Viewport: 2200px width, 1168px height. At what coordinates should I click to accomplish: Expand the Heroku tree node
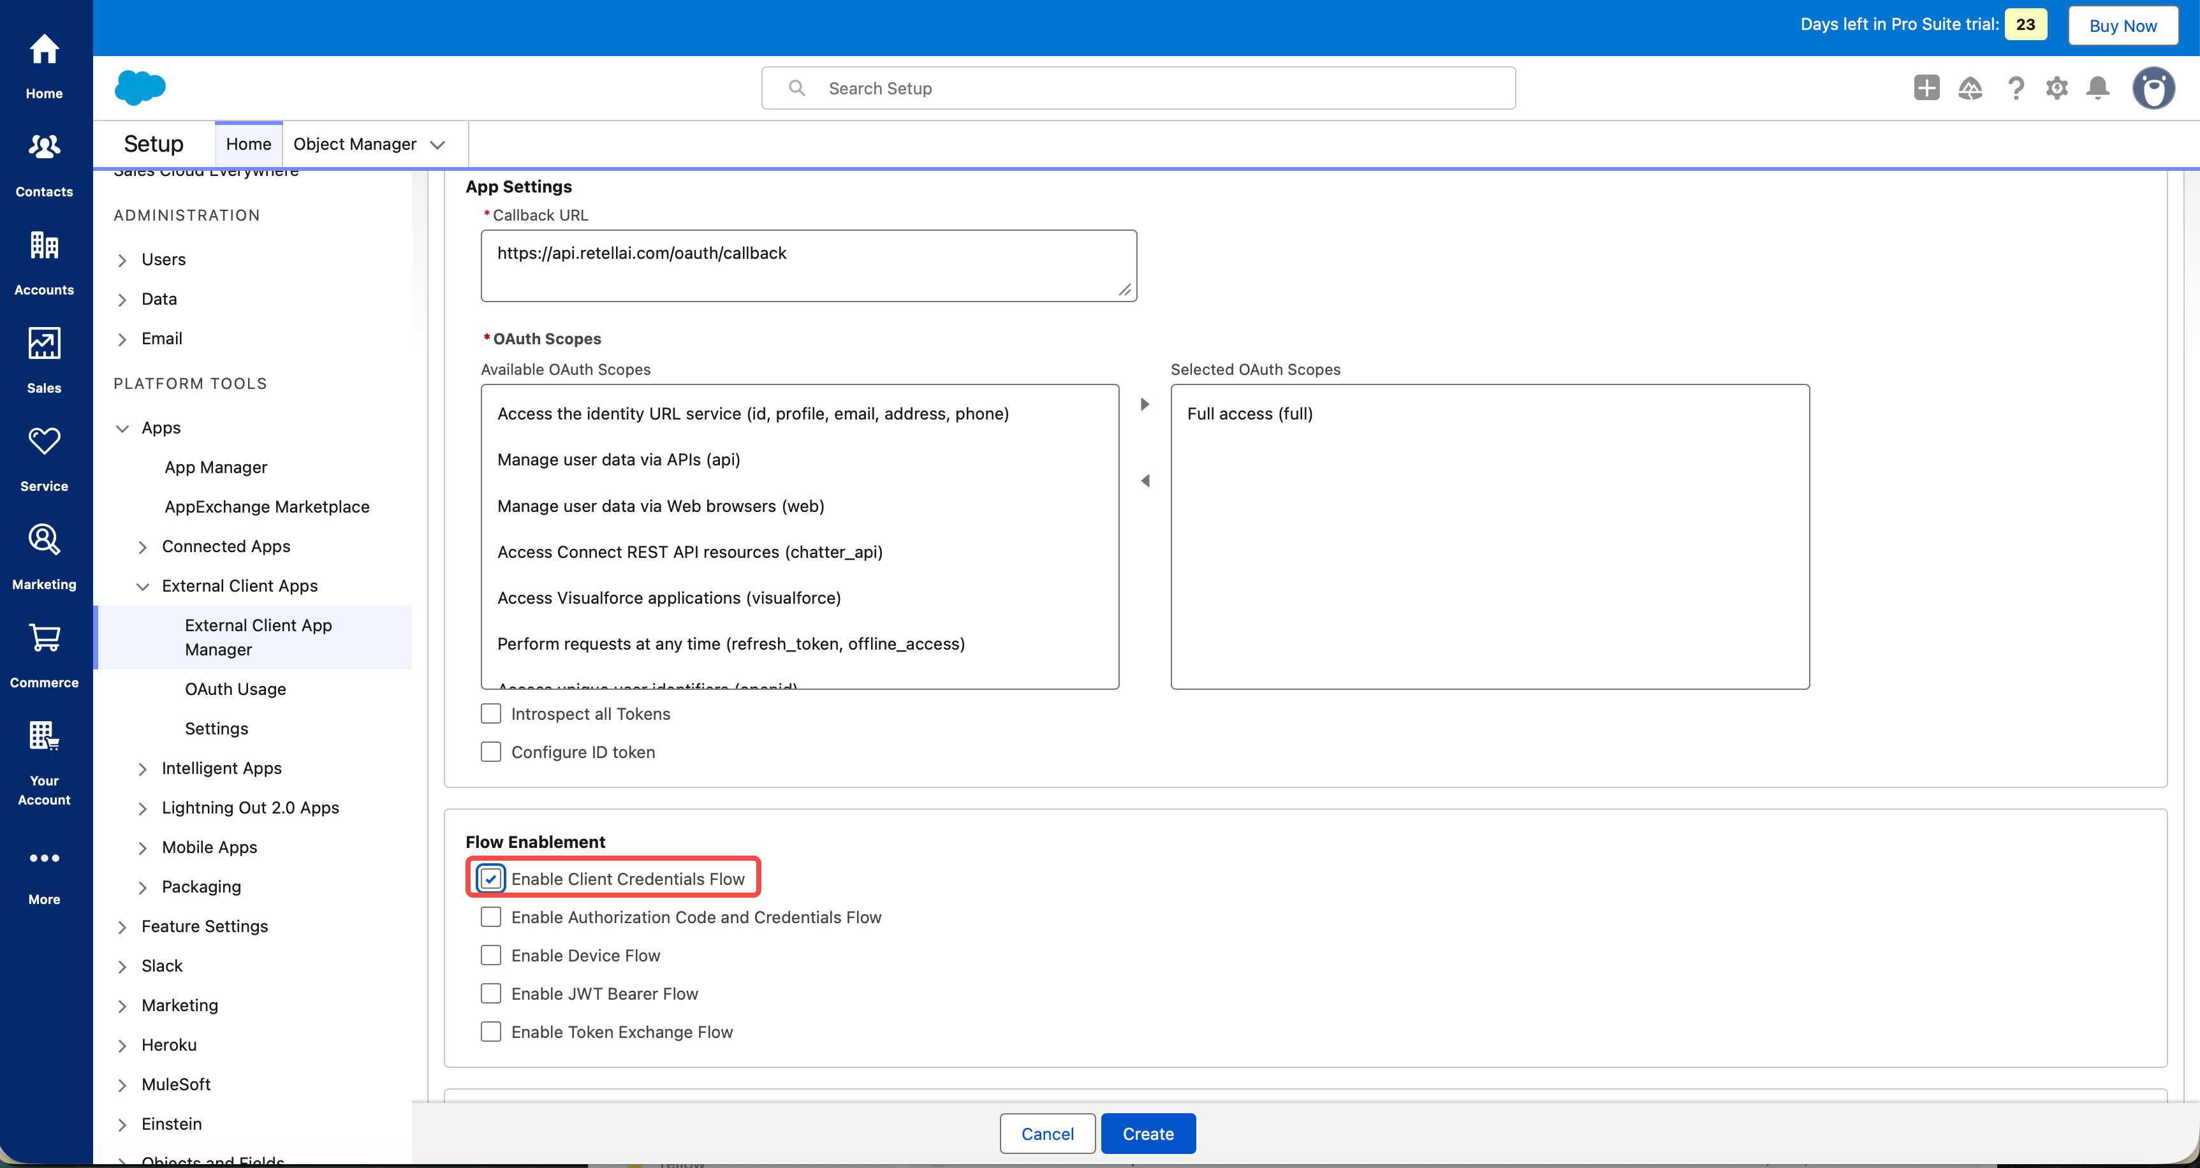point(122,1046)
